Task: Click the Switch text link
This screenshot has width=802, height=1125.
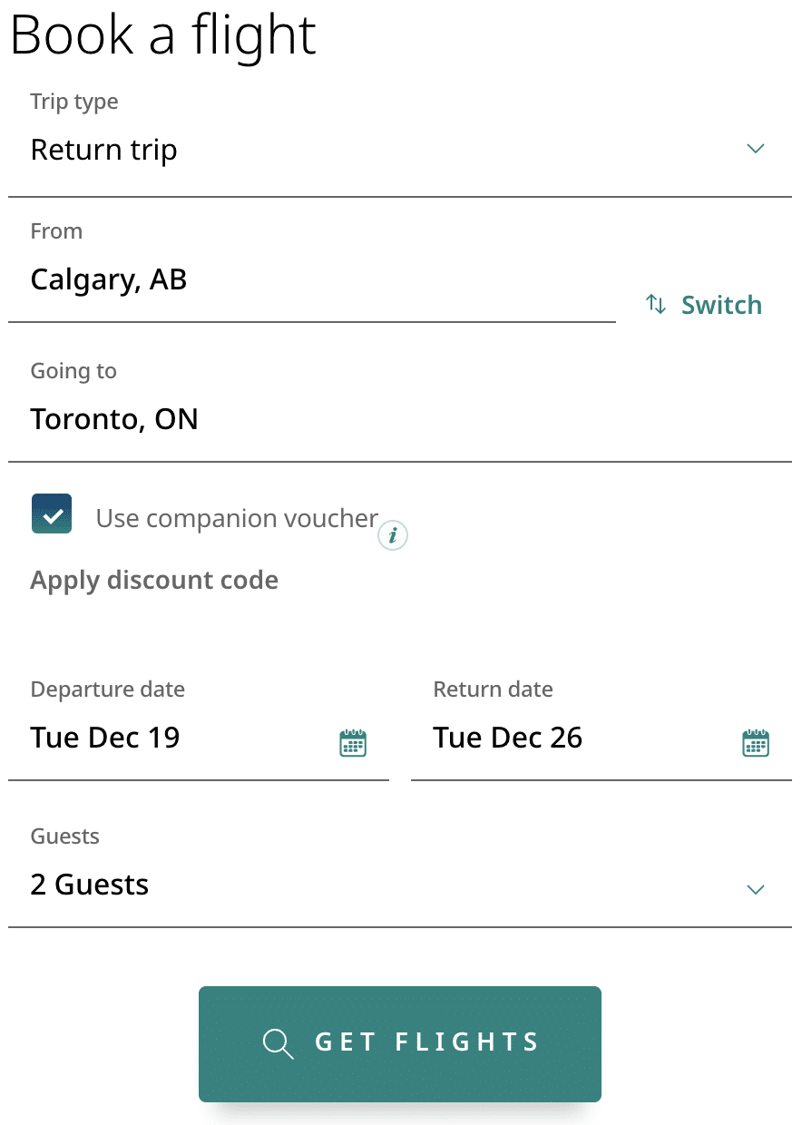Action: [x=721, y=305]
